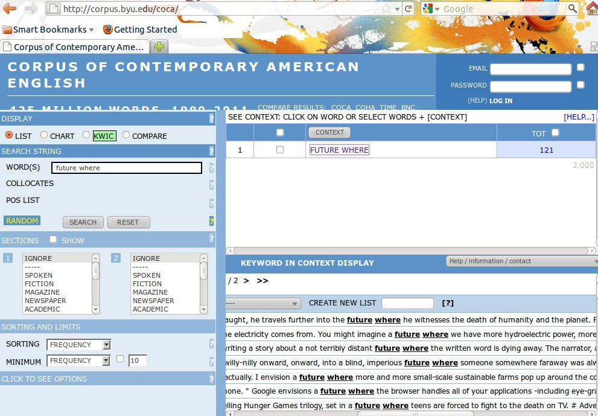The height and width of the screenshot is (416, 598).
Task: Open a new tab with plus icon
Action: pyautogui.click(x=159, y=46)
